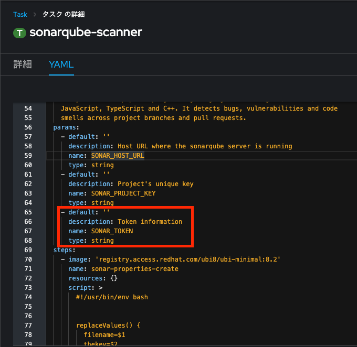This screenshot has height=347, width=357.
Task: Click line number 65 in gutter
Action: point(28,212)
